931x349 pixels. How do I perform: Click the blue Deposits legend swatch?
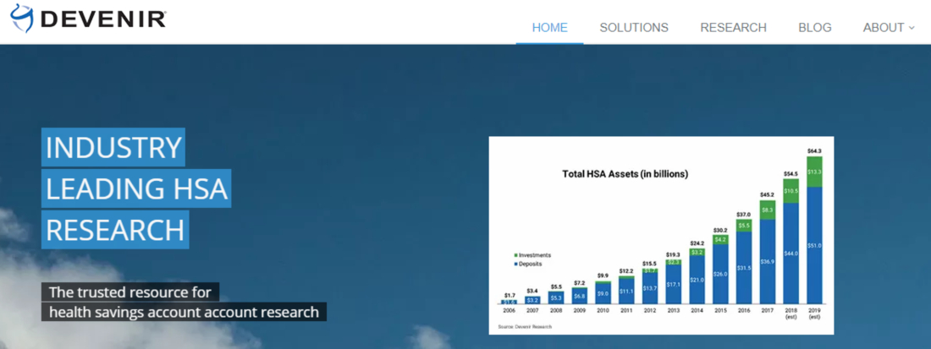click(x=515, y=264)
